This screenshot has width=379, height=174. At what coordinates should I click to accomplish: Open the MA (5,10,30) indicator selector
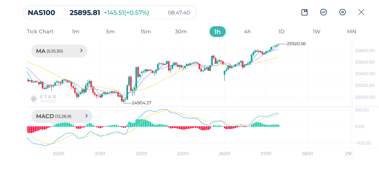(x=59, y=51)
